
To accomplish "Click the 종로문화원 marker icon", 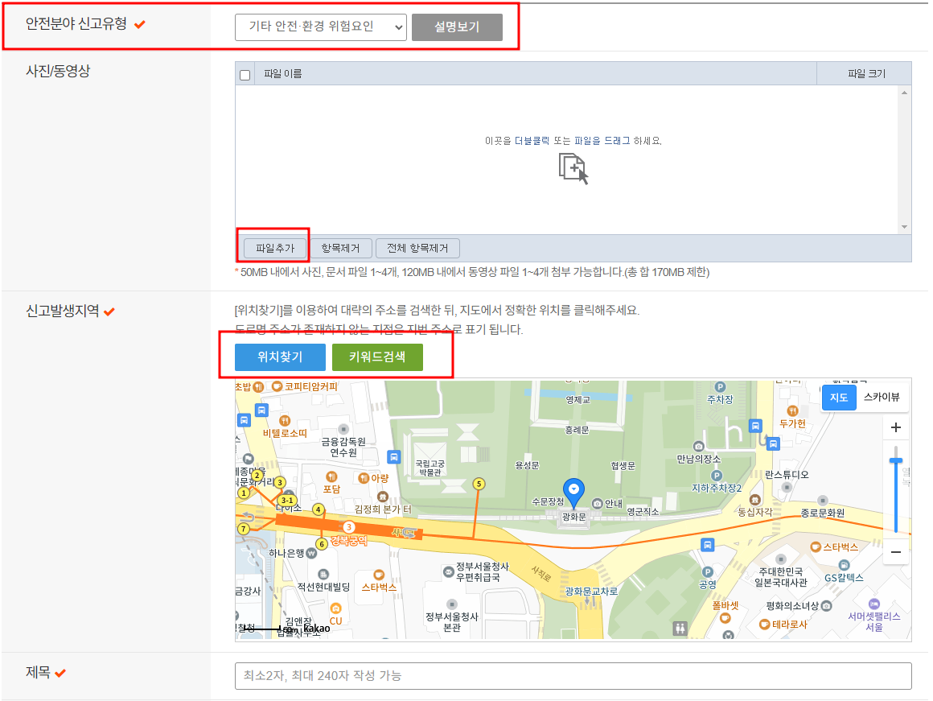I will tap(822, 501).
